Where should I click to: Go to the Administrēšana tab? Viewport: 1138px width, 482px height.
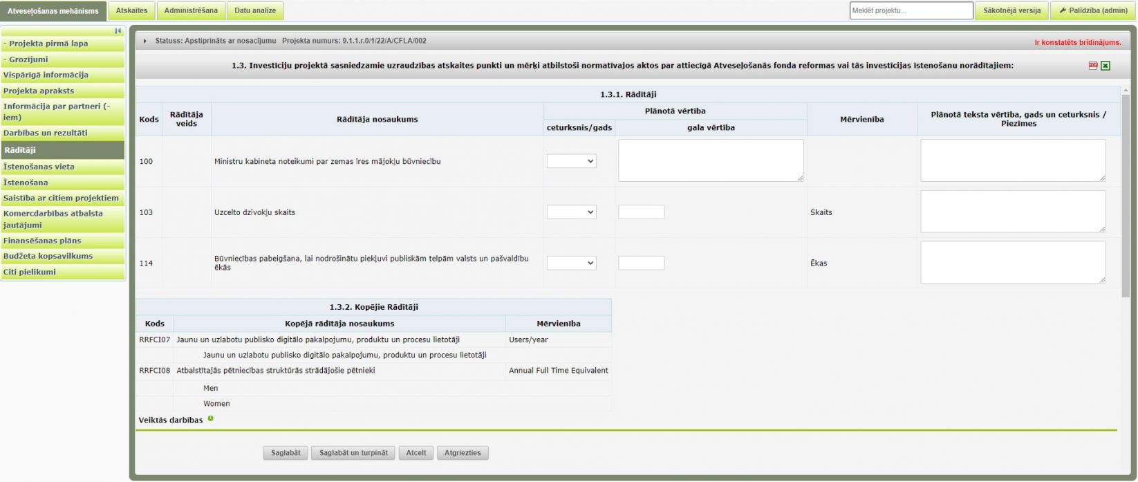(x=191, y=10)
